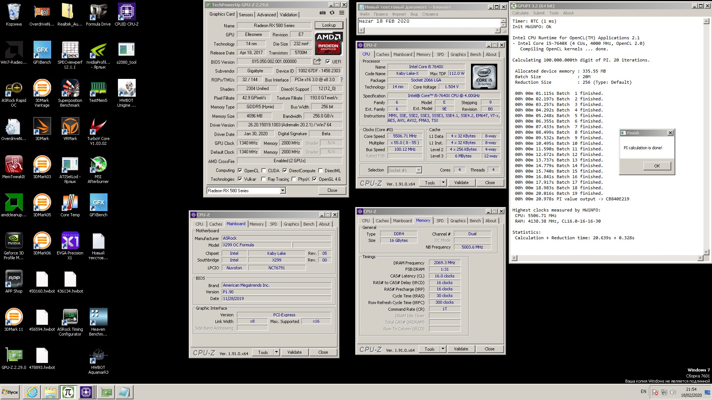Toggle DirectML checkbox in GPU-Z
The height and width of the screenshot is (400, 712).
tap(320, 171)
